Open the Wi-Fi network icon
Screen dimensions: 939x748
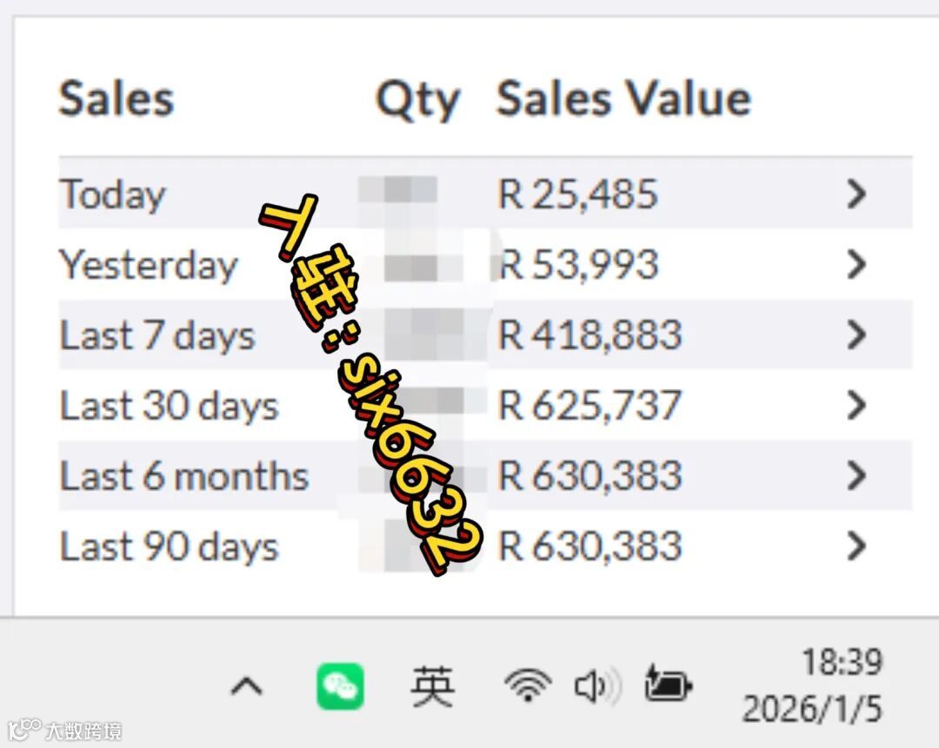coord(528,685)
